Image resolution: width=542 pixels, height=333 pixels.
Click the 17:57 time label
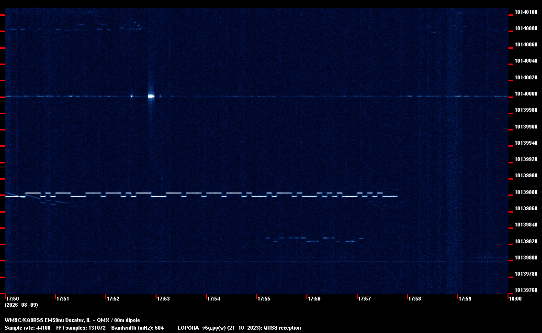[364, 299]
